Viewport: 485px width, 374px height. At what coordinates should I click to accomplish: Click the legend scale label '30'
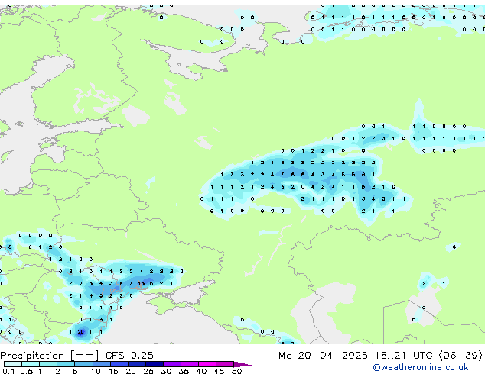[166, 371]
